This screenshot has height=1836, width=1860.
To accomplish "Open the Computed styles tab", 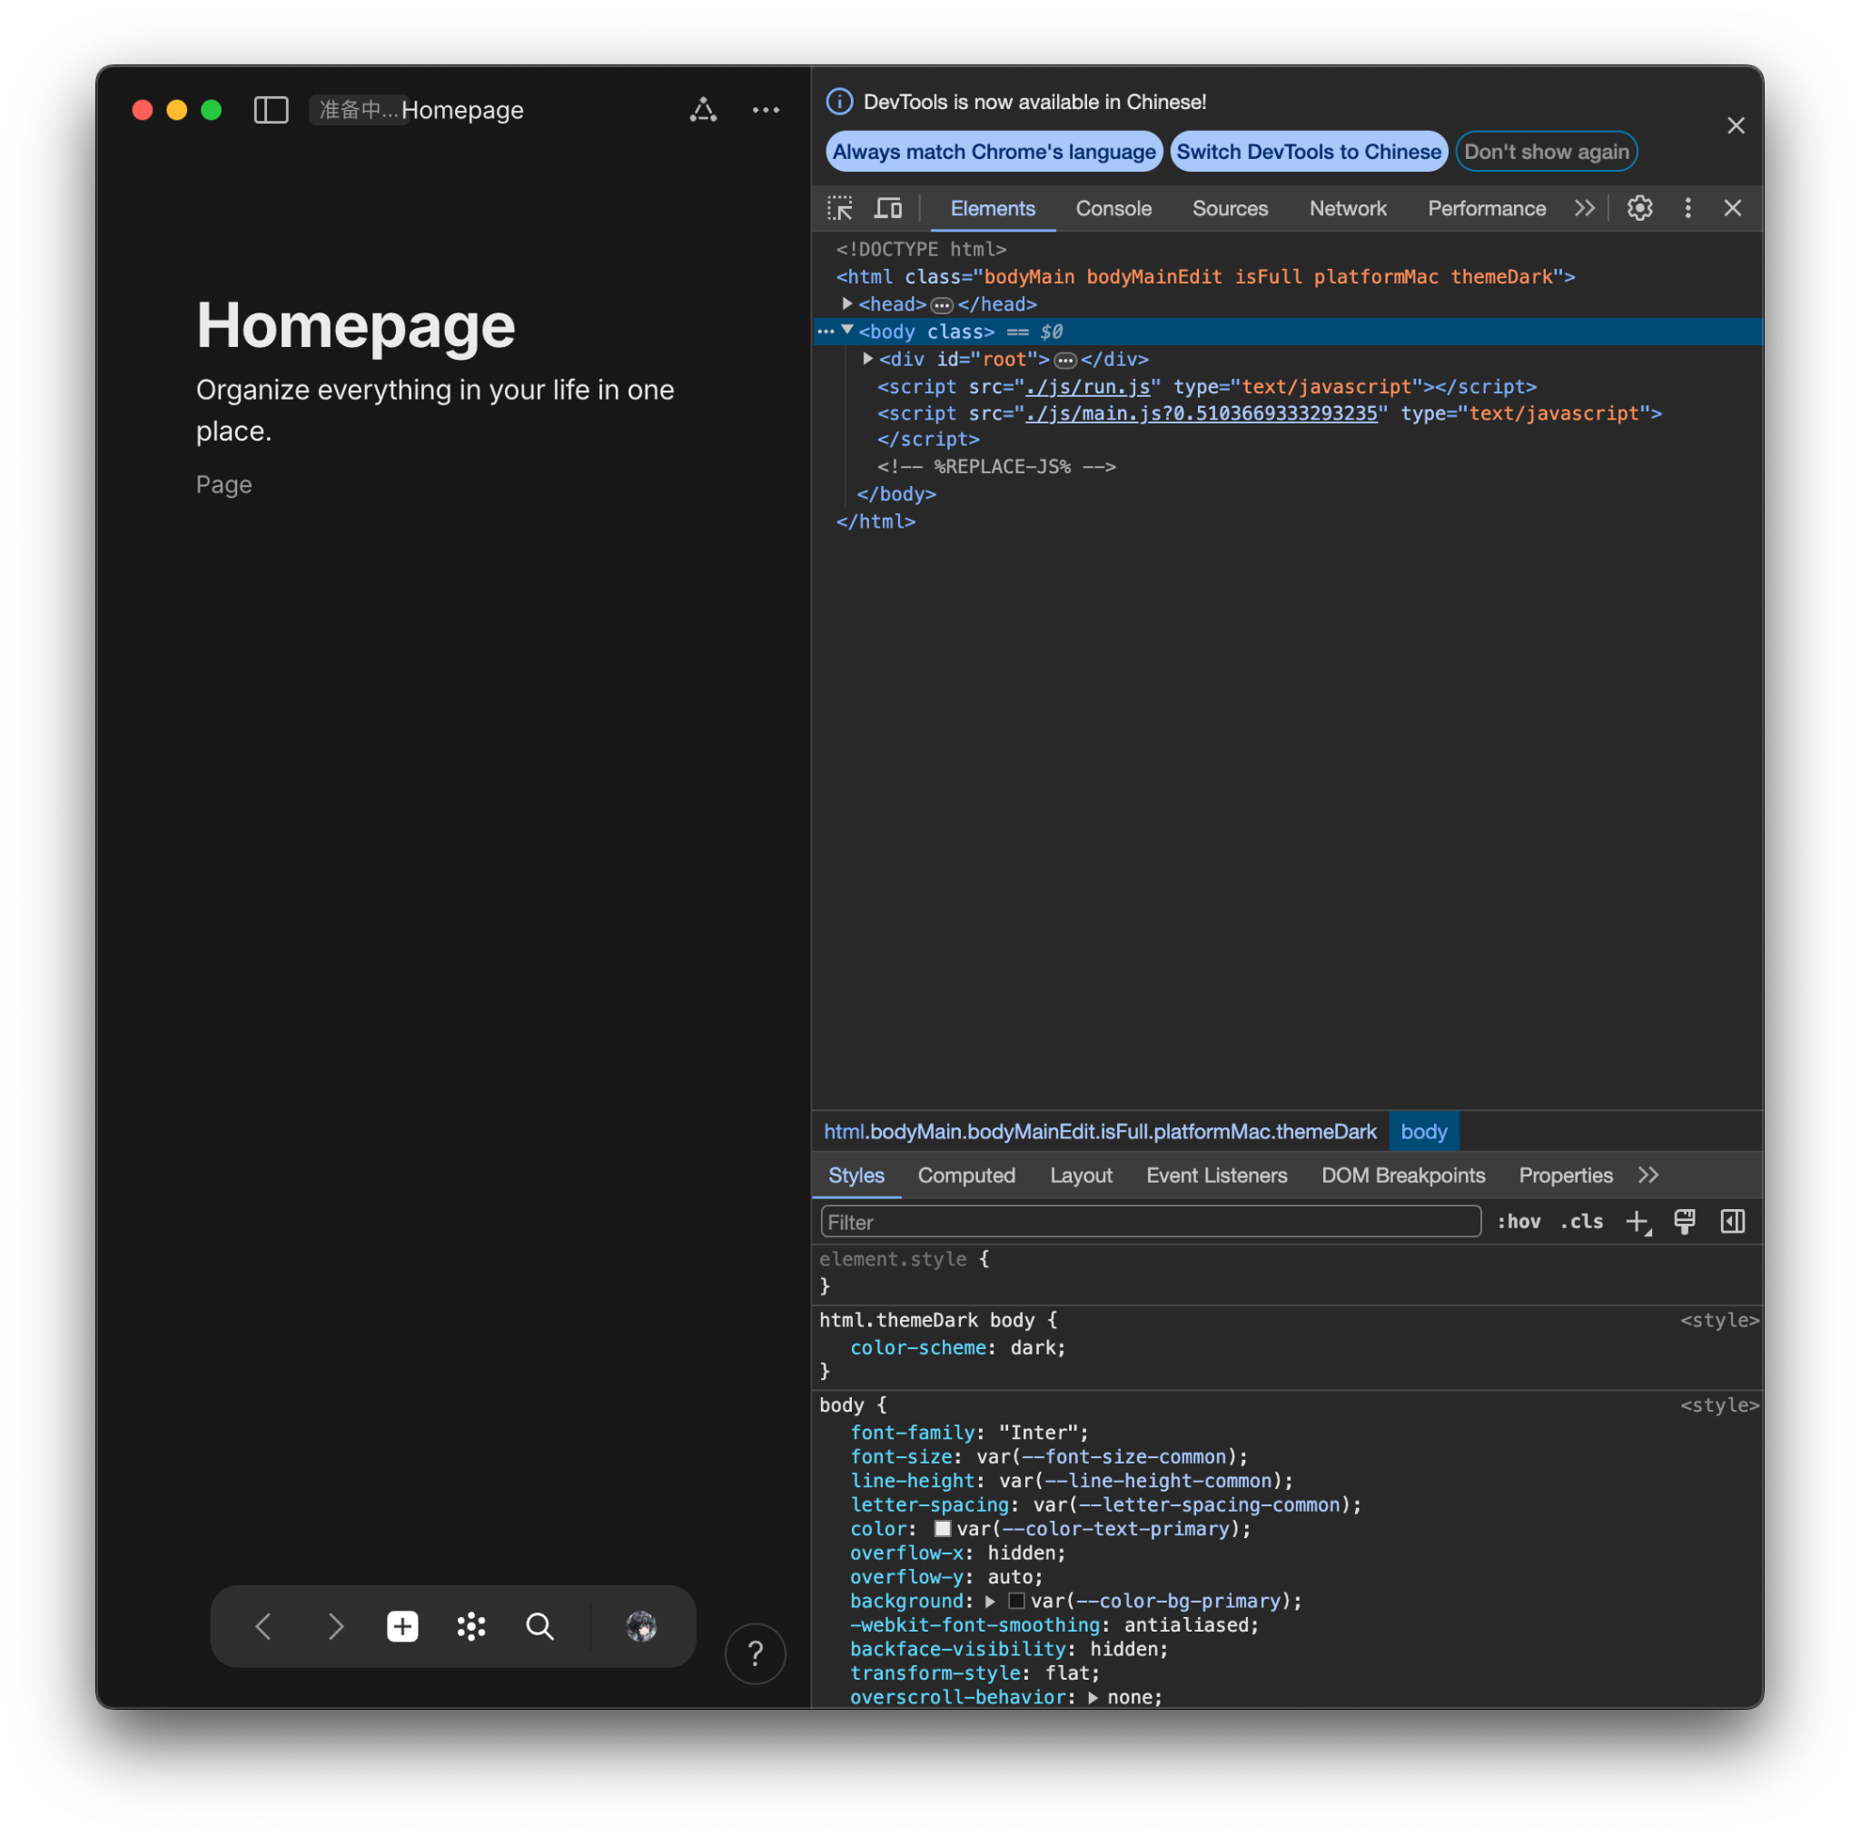I will (x=965, y=1176).
